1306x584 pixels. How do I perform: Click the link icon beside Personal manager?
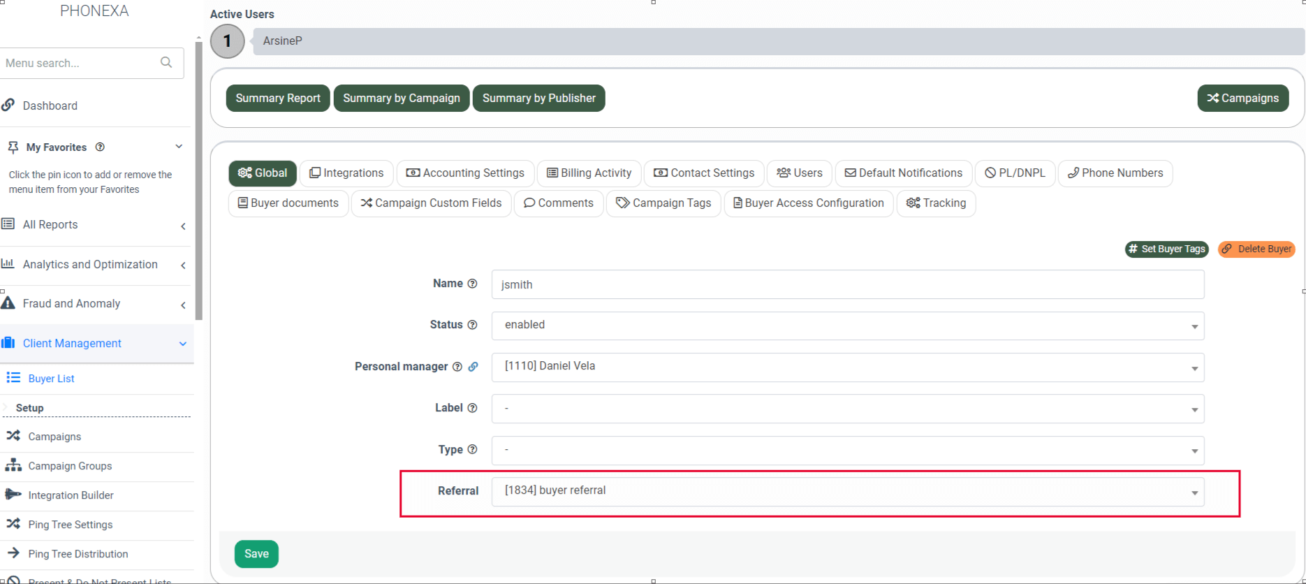pos(474,367)
